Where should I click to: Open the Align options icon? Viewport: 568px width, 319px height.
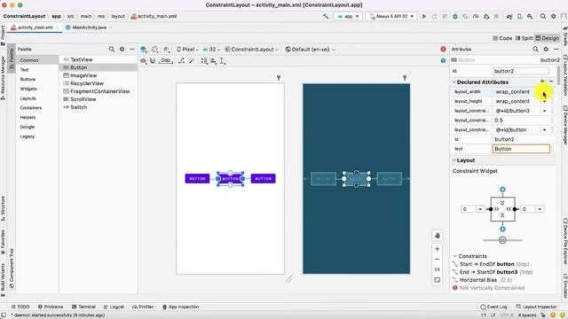pos(213,61)
